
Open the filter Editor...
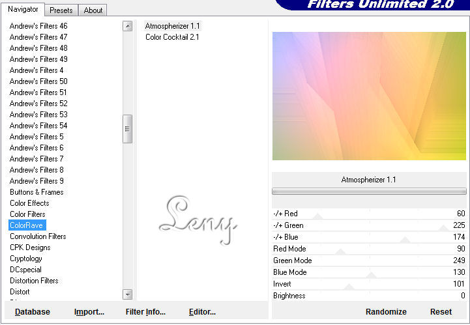coord(202,312)
